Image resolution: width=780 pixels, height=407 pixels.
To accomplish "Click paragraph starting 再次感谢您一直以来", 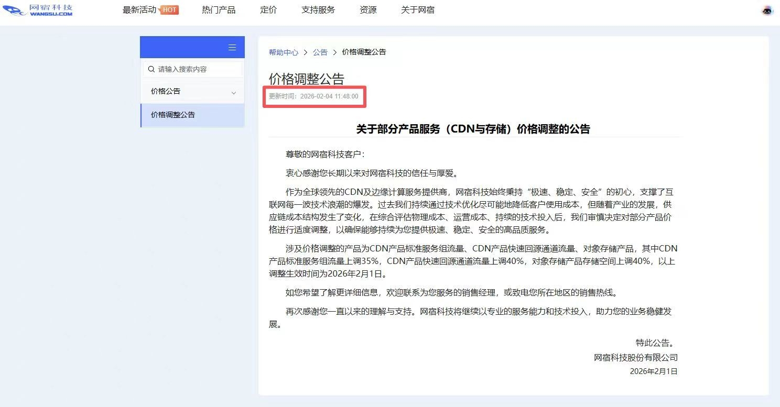I will click(x=471, y=317).
